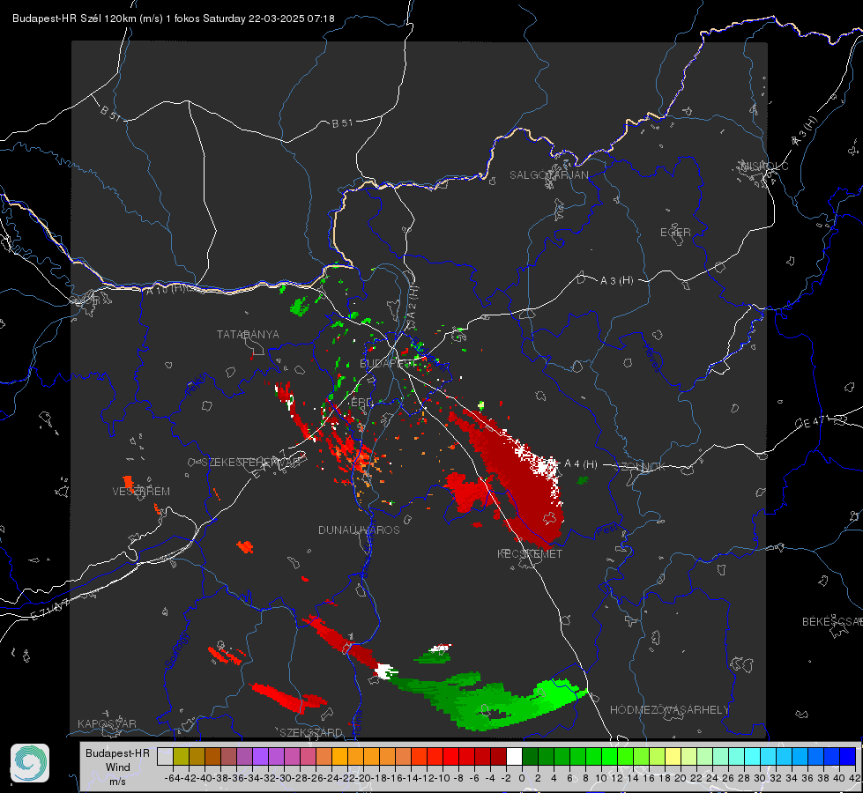Click the small red echo above Veszprém label

click(x=128, y=483)
